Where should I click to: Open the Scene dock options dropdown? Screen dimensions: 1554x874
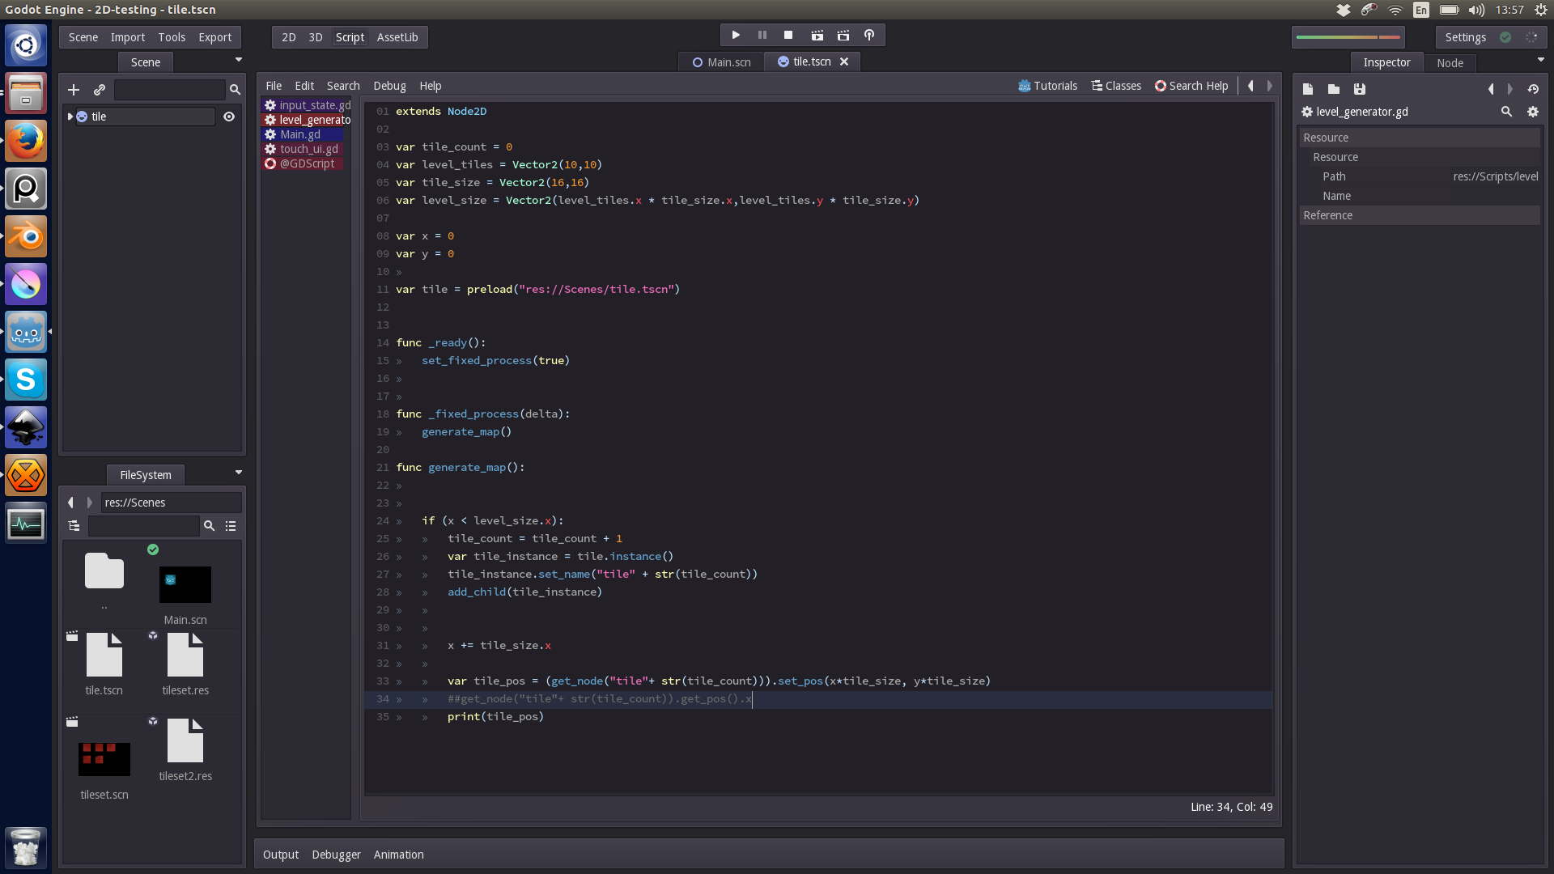click(239, 60)
